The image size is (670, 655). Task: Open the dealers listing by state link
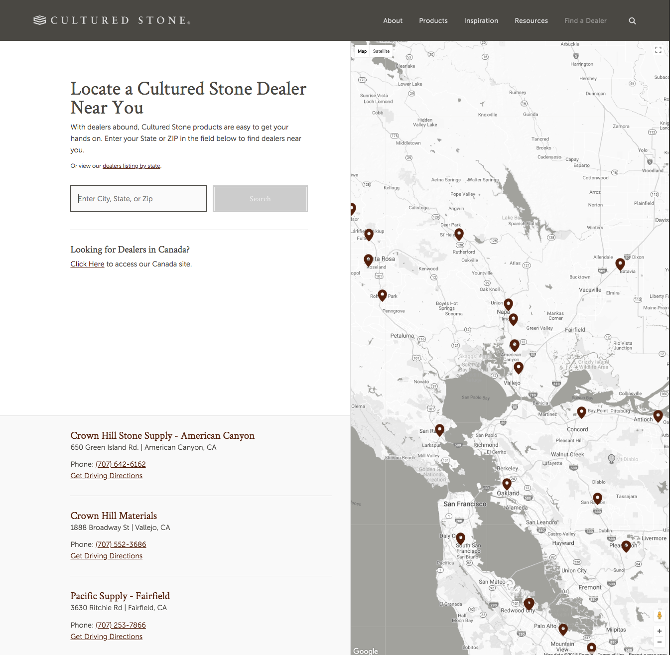(132, 166)
